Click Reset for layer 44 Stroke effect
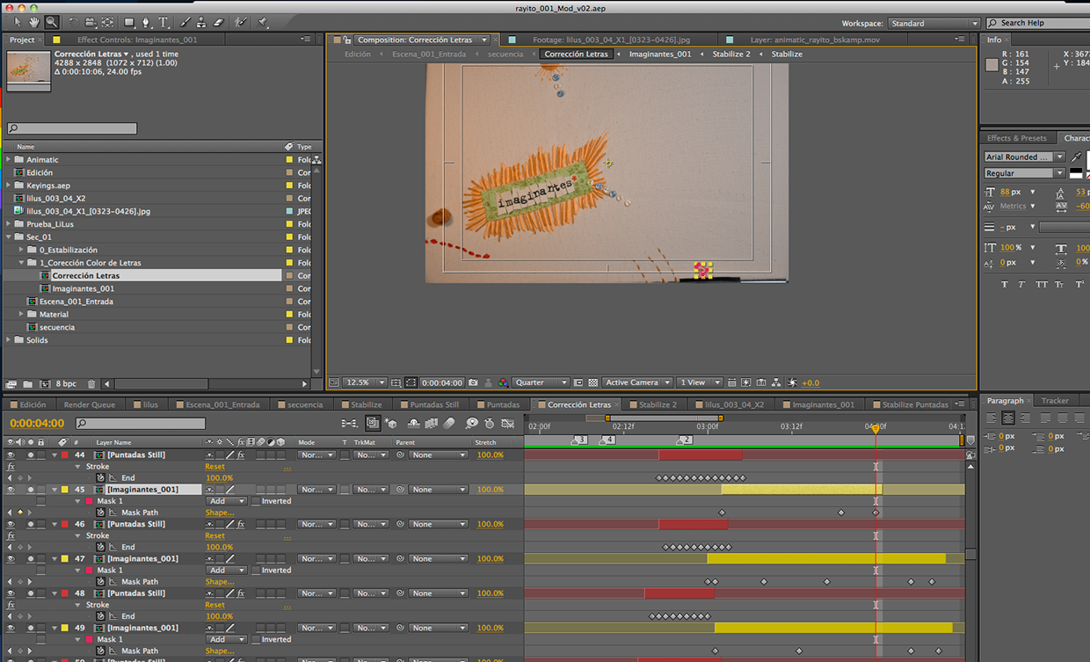Screen dimensions: 1090x662 click(214, 467)
